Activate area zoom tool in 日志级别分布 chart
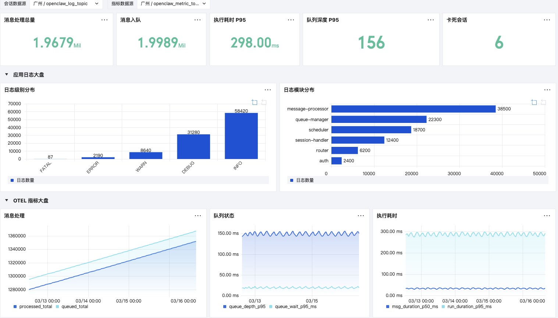This screenshot has height=318, width=558. [255, 102]
